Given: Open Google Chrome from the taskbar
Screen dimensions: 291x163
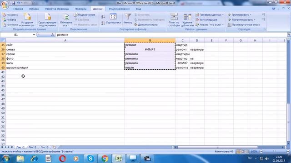Looking at the screenshot, I should tap(105, 158).
